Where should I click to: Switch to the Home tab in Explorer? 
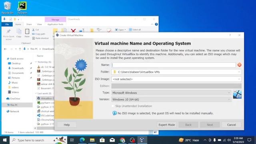tap(18, 24)
